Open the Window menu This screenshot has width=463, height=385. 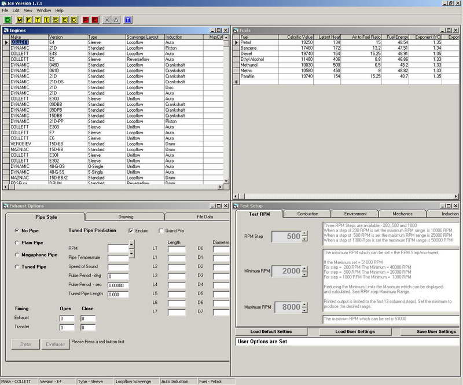[43, 10]
